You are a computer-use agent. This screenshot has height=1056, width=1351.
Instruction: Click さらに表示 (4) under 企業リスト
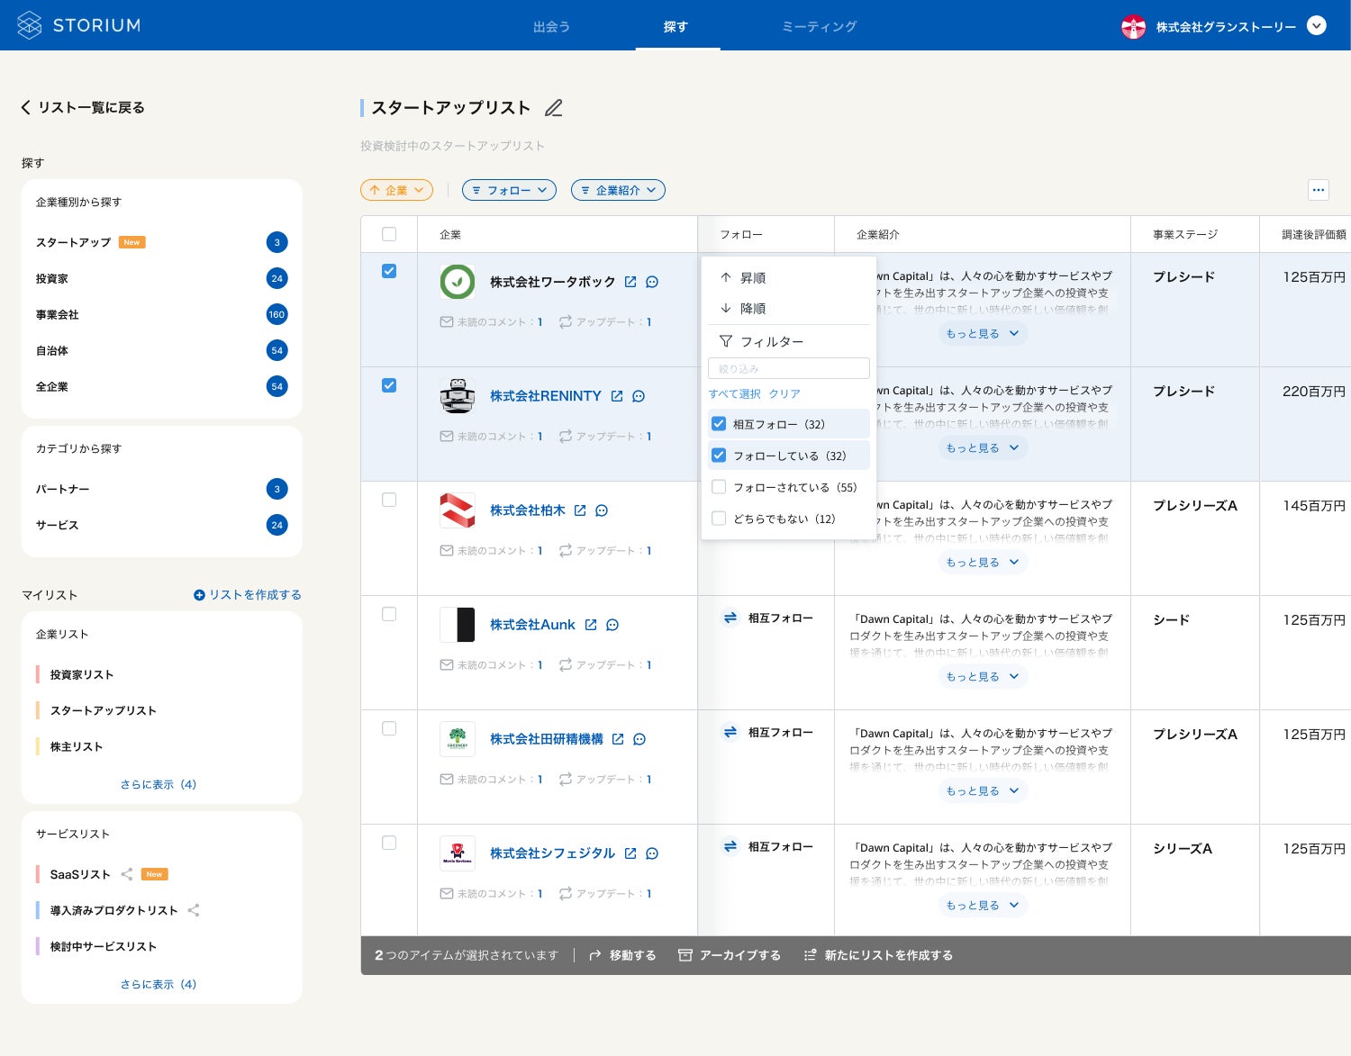pyautogui.click(x=159, y=784)
